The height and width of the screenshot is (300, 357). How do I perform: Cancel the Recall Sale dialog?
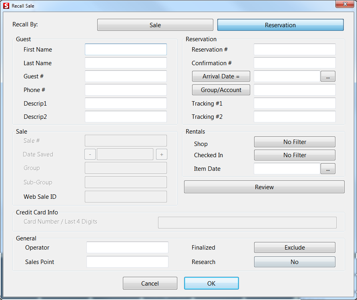click(150, 283)
